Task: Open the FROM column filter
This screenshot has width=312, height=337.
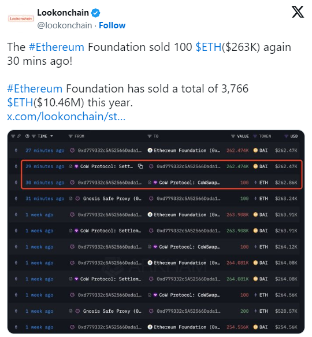Action: click(70, 136)
